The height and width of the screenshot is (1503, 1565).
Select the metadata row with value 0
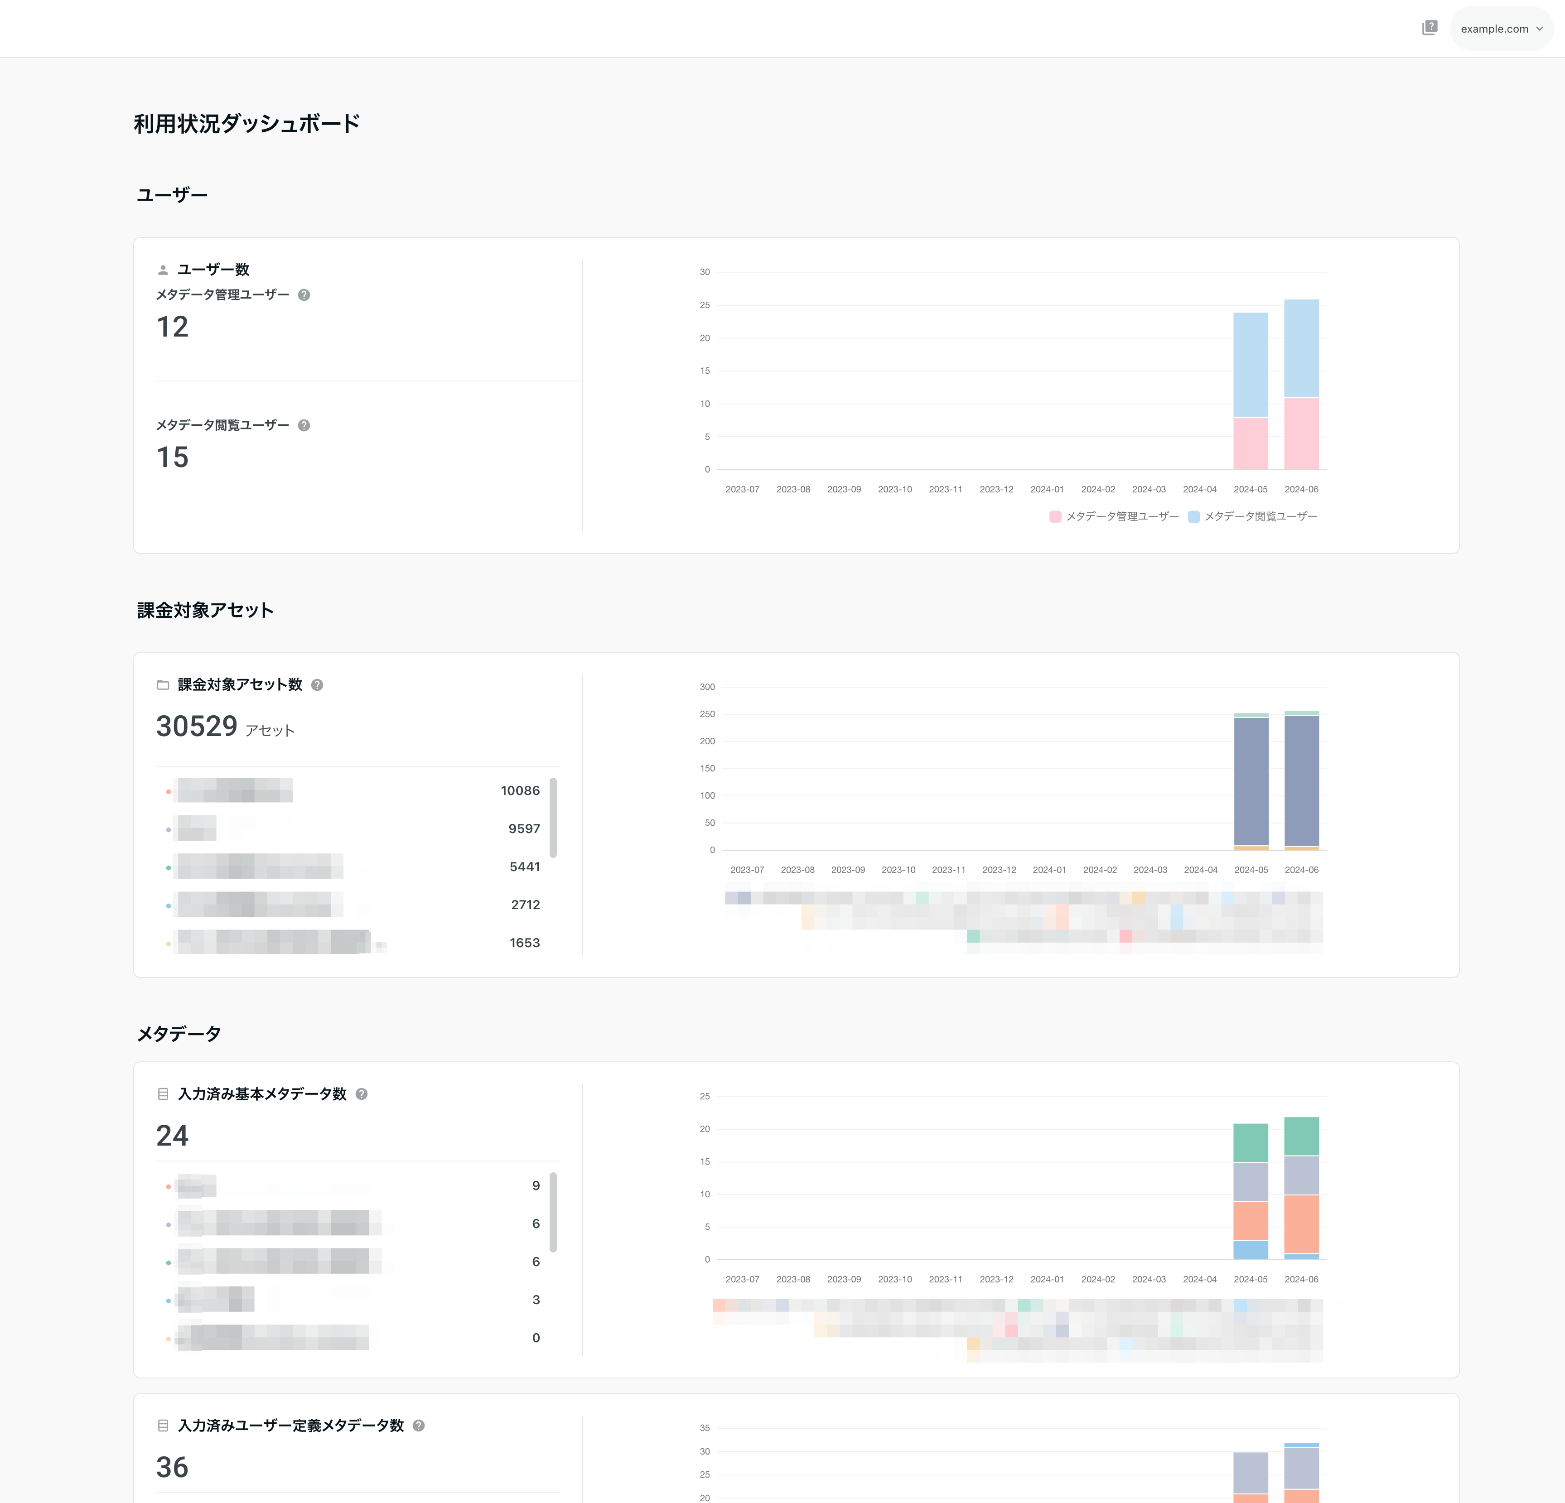[x=352, y=1338]
